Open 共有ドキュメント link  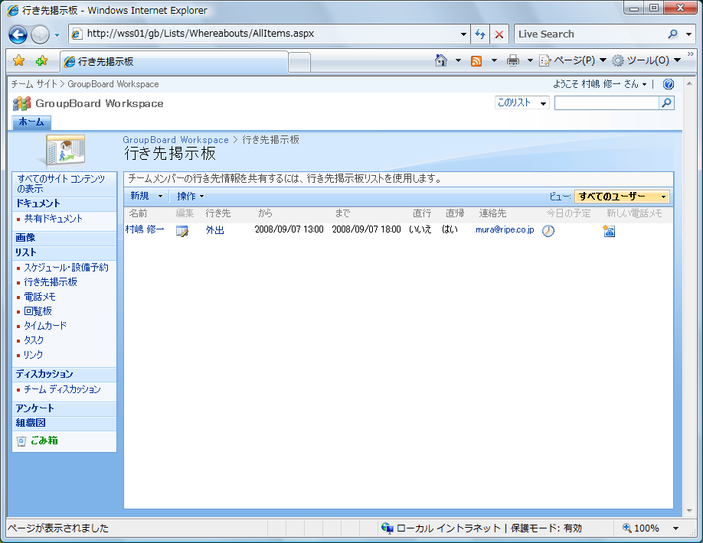pyautogui.click(x=54, y=219)
